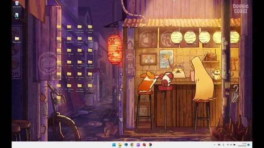Open the multicolored Chrome icon at taskbar end

[x=150, y=145]
